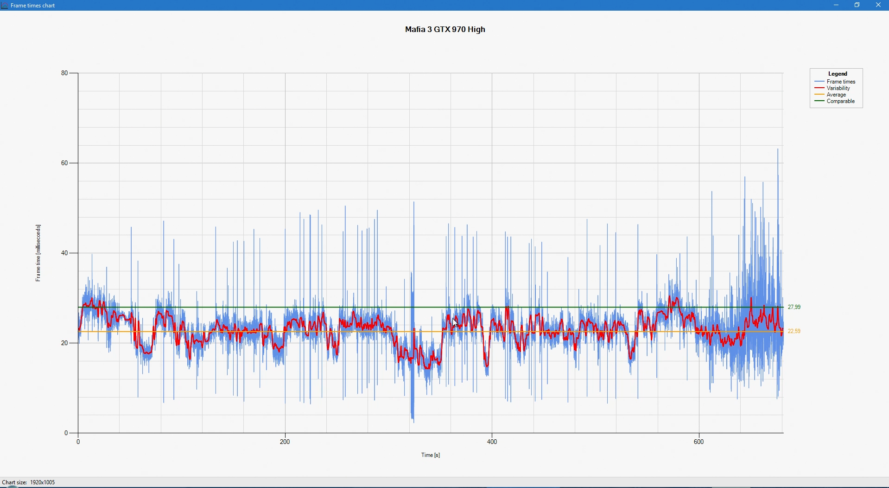
Task: Click the 600 tick on time axis
Action: [699, 442]
